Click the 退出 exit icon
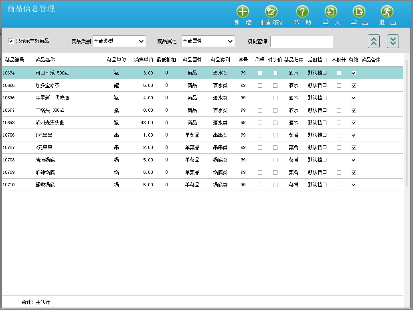 (x=387, y=12)
